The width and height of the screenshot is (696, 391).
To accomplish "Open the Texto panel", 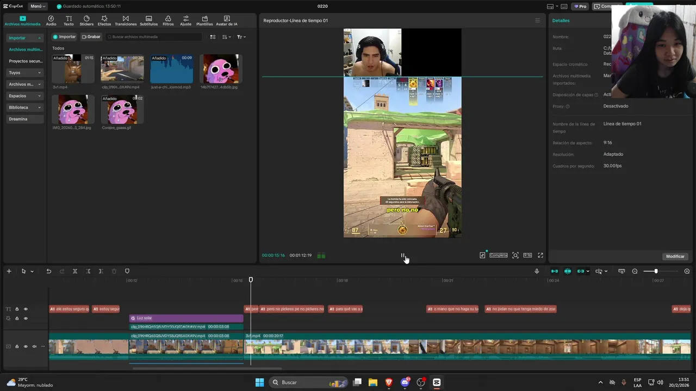I will click(69, 21).
